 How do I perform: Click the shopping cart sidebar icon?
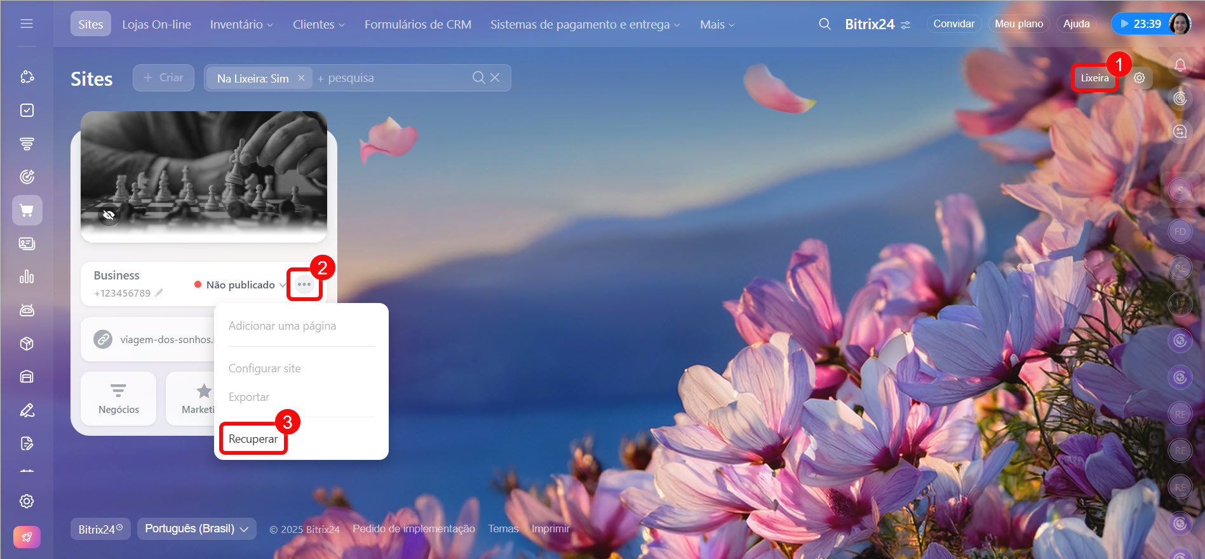27,210
